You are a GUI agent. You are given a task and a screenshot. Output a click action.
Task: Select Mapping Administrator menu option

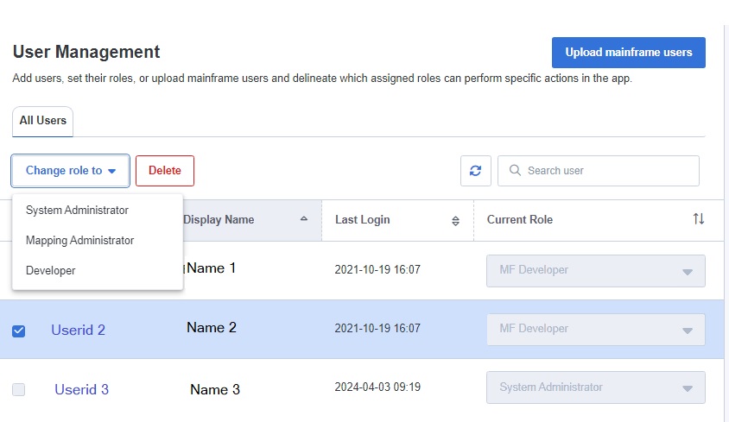(79, 241)
